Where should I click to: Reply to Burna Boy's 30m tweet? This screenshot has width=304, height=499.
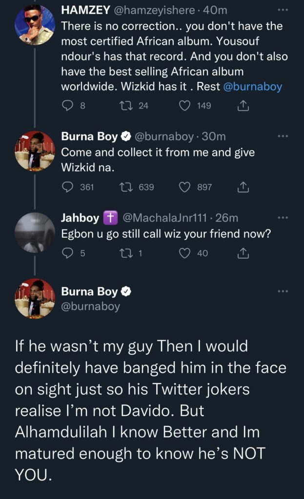pyautogui.click(x=68, y=187)
